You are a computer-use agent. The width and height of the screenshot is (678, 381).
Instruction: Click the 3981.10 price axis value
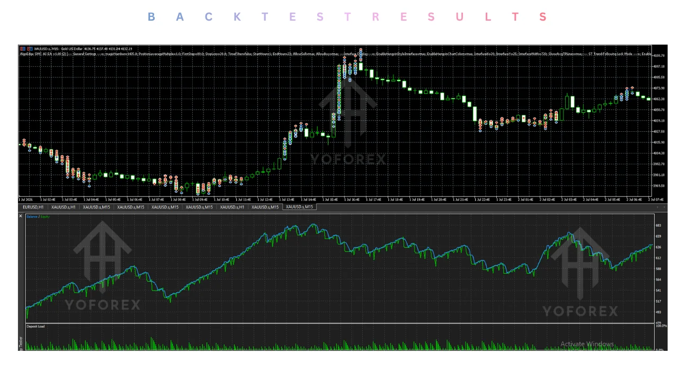[x=659, y=175]
